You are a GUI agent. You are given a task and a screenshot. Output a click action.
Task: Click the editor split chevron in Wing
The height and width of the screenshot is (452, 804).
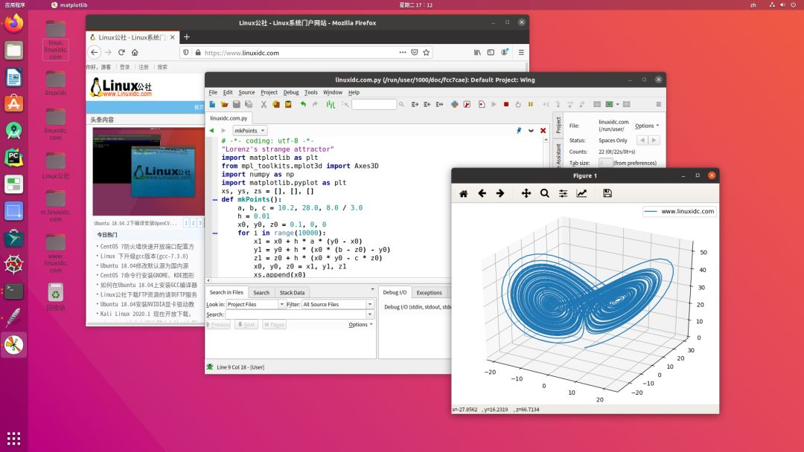pyautogui.click(x=532, y=131)
